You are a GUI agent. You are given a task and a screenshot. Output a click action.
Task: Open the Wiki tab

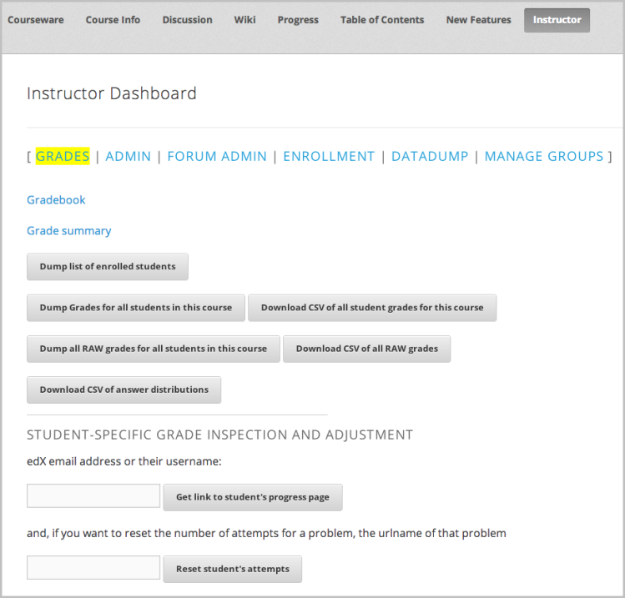pyautogui.click(x=244, y=20)
